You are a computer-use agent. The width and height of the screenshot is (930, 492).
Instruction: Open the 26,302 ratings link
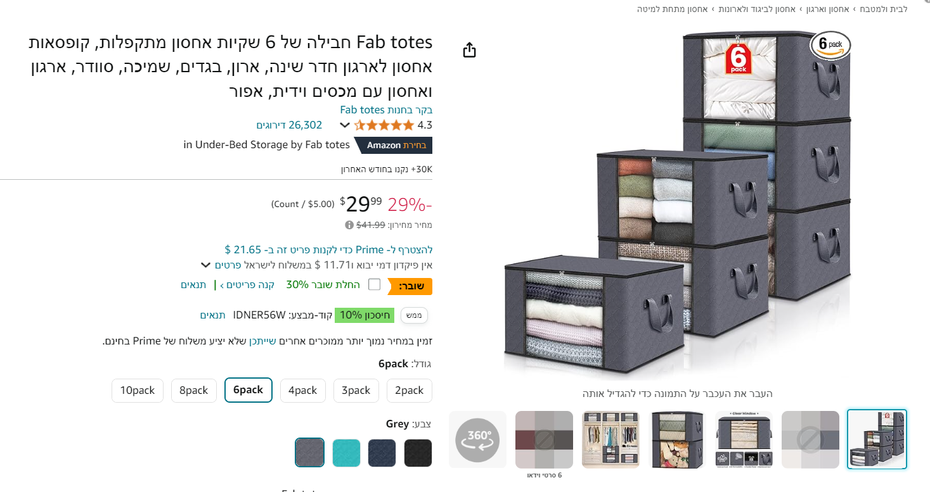click(x=289, y=125)
